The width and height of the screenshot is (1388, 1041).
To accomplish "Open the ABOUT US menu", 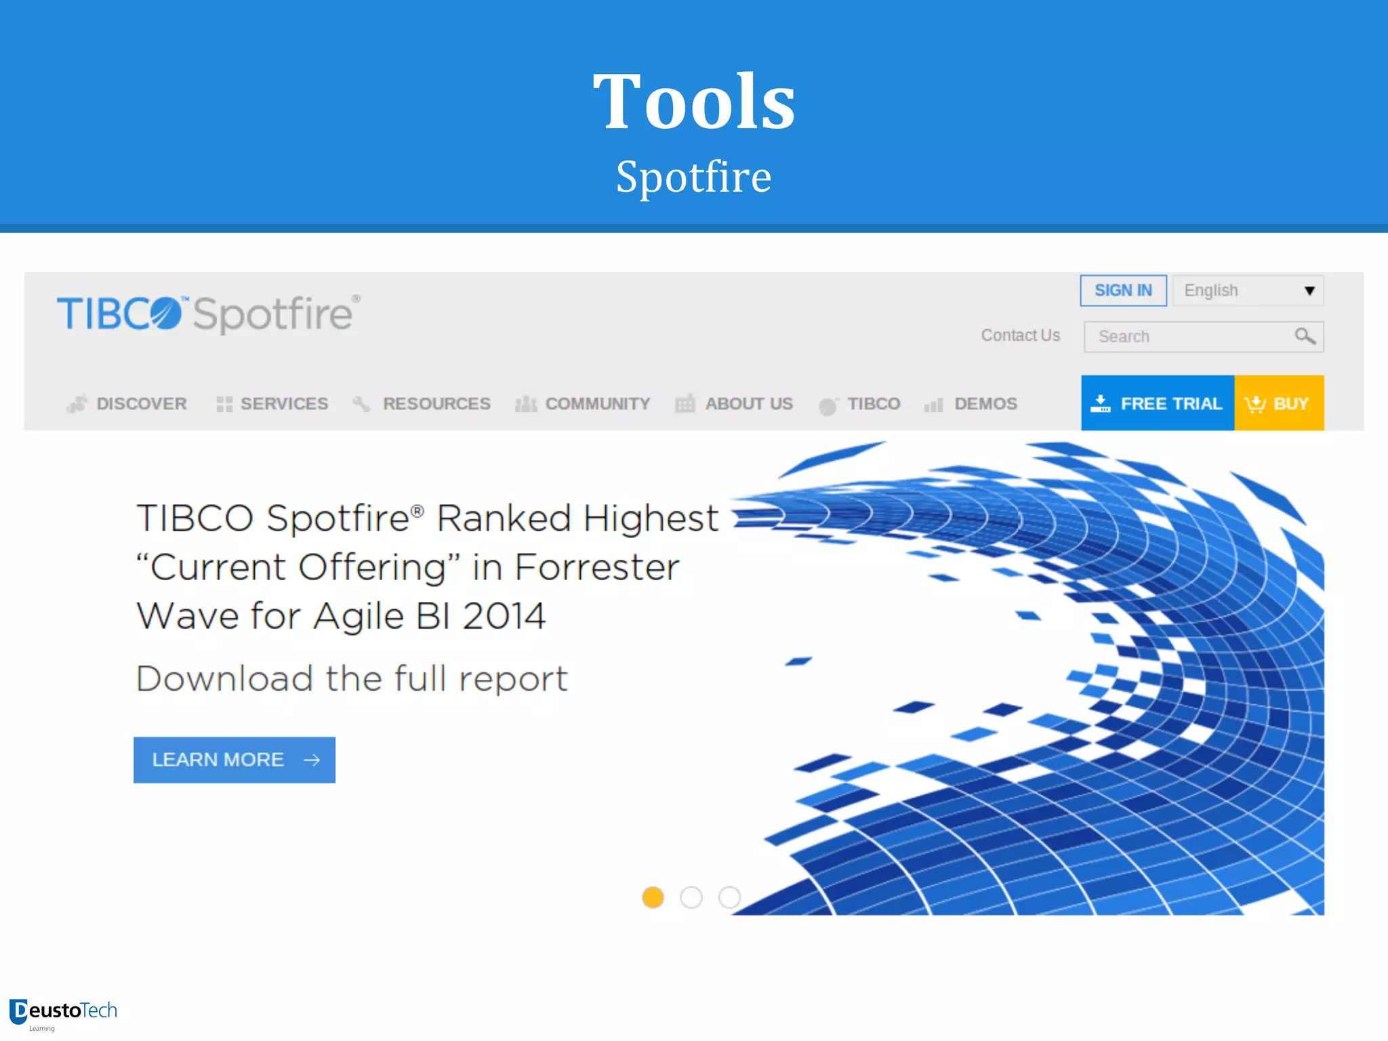I will pyautogui.click(x=749, y=404).
